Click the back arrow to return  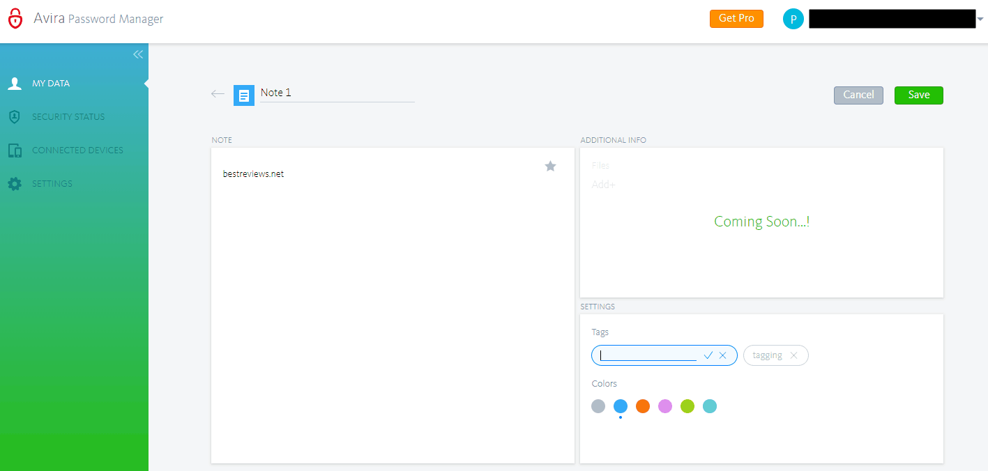point(217,93)
